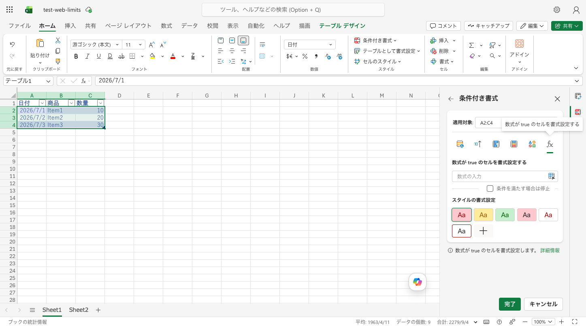The height and width of the screenshot is (326, 586).
Task: Toggle strikethrough formatting
Action: pos(121,56)
